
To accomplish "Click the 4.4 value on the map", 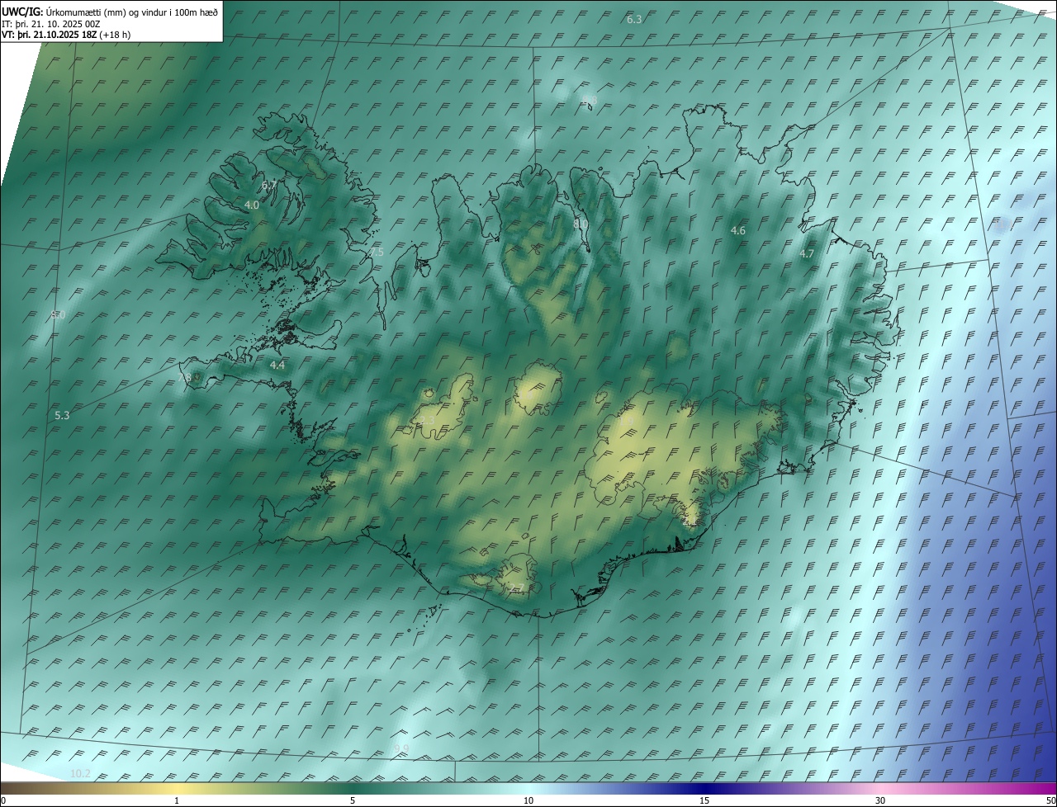I will tap(277, 365).
